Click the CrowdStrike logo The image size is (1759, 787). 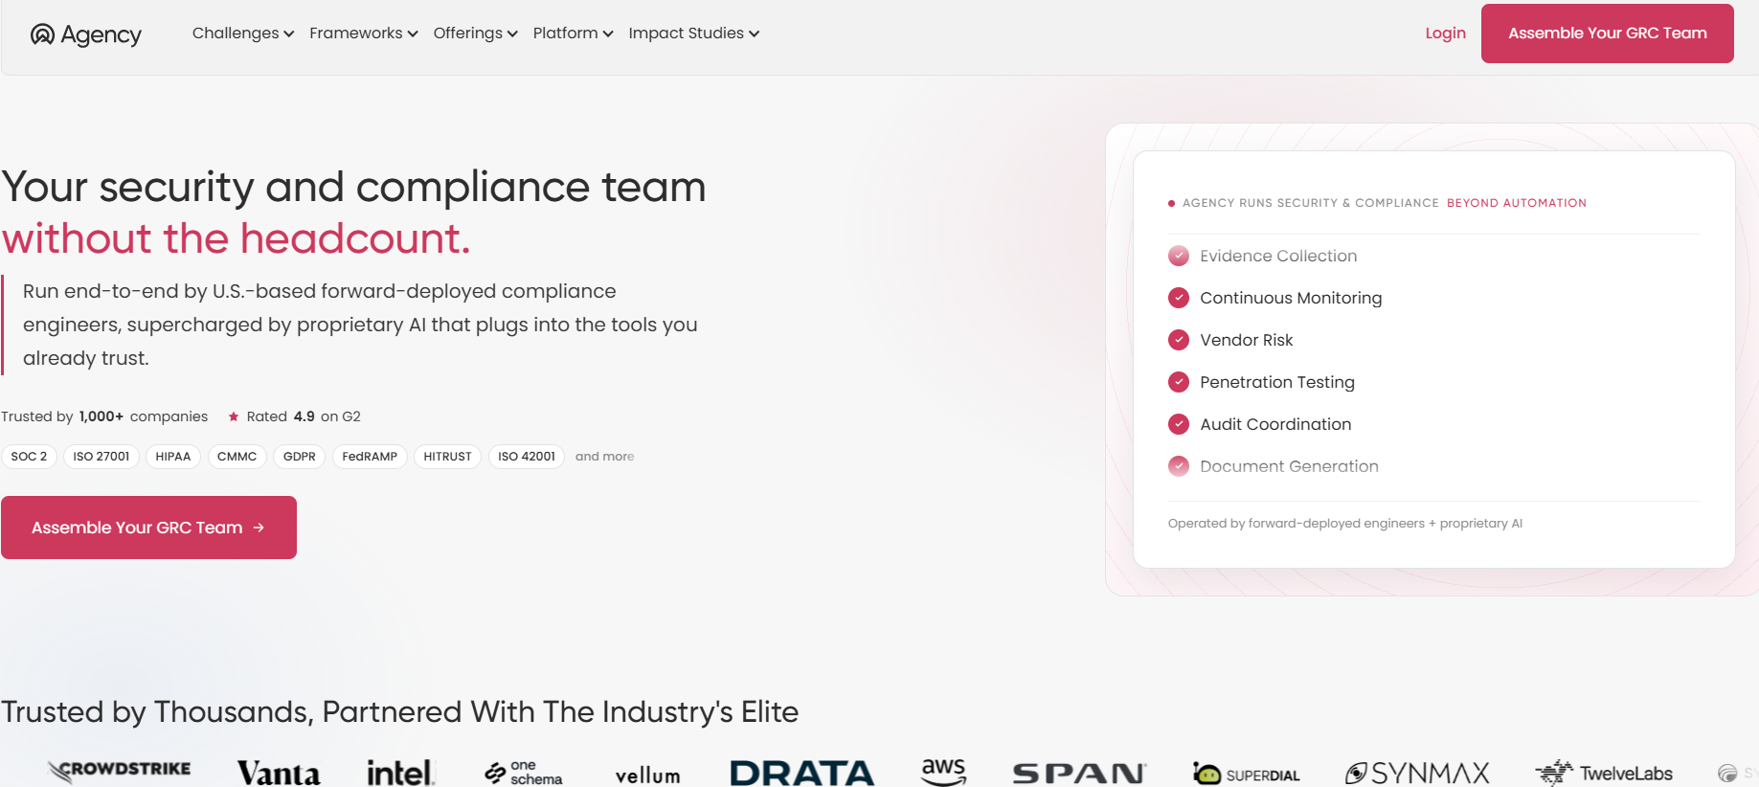[x=120, y=771]
